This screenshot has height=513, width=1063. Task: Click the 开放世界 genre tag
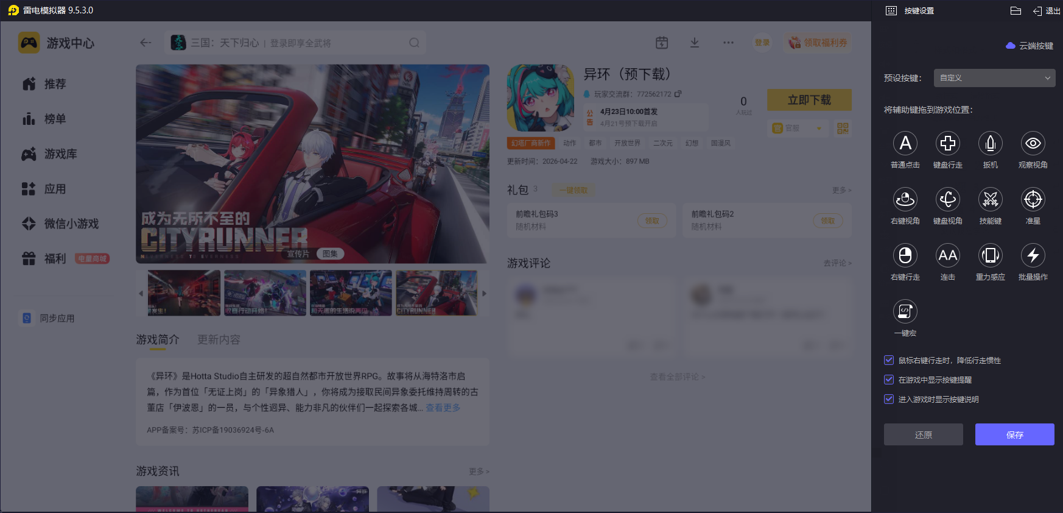(627, 143)
